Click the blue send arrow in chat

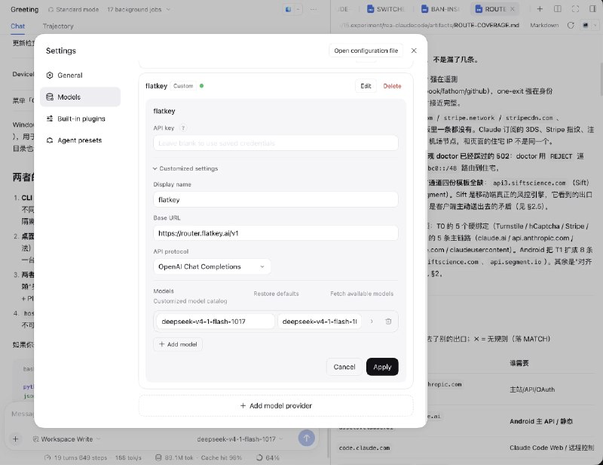tap(307, 438)
